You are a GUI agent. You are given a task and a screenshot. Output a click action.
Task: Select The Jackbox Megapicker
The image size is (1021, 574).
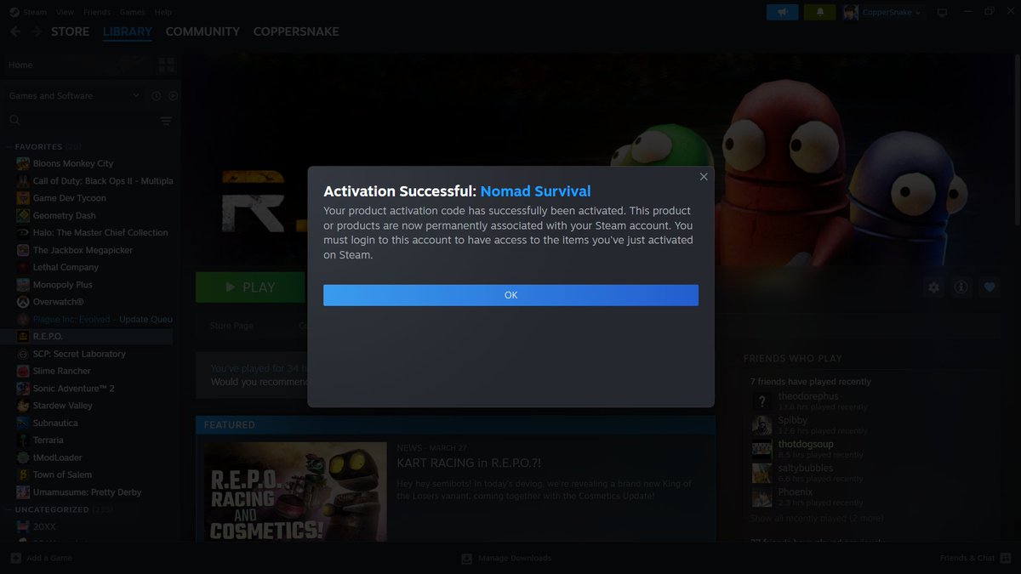pos(83,250)
